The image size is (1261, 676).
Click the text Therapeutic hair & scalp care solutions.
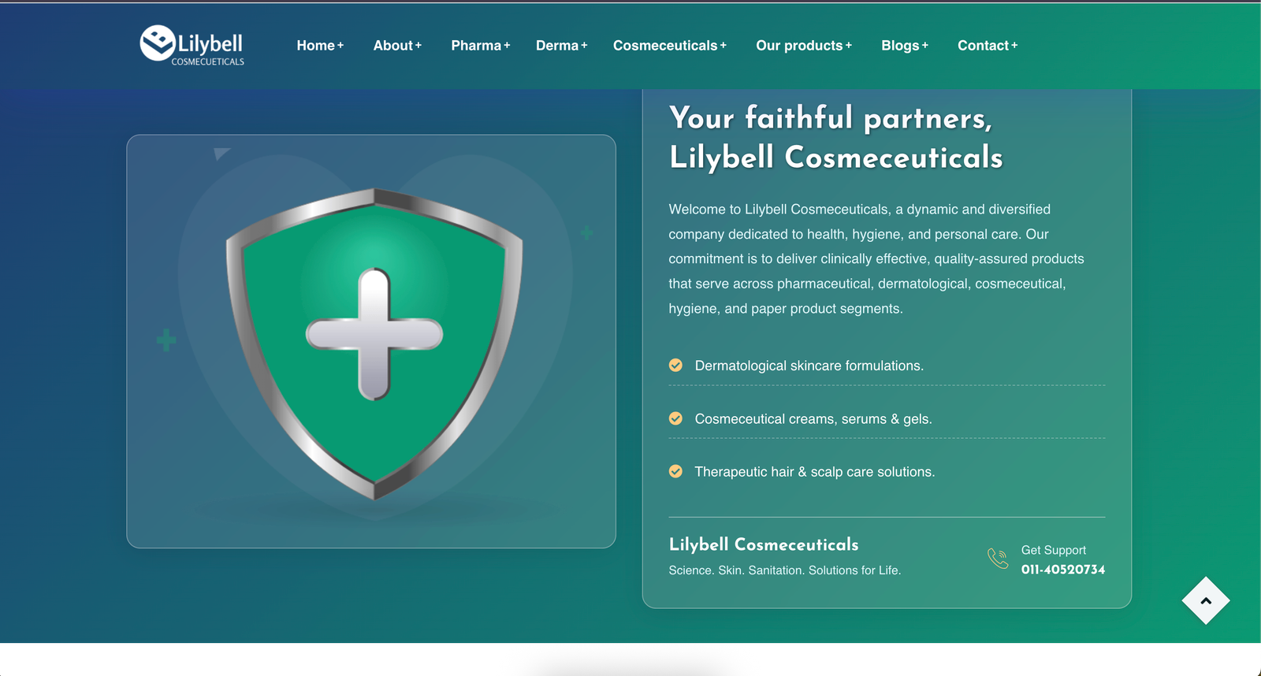point(815,472)
